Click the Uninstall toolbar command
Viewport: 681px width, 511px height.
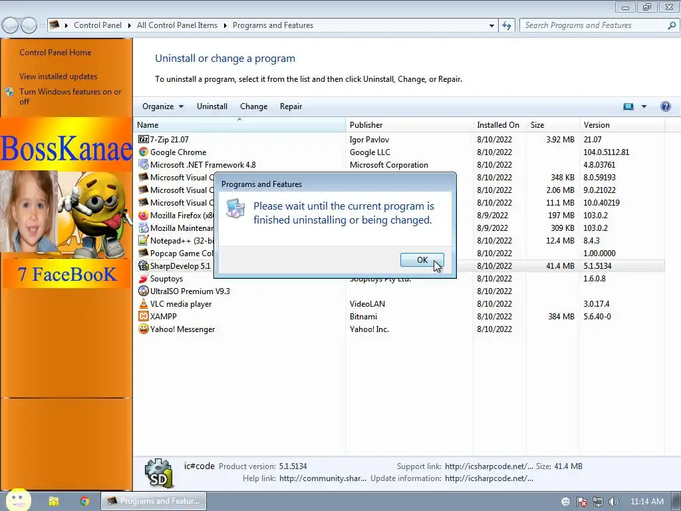tap(212, 106)
